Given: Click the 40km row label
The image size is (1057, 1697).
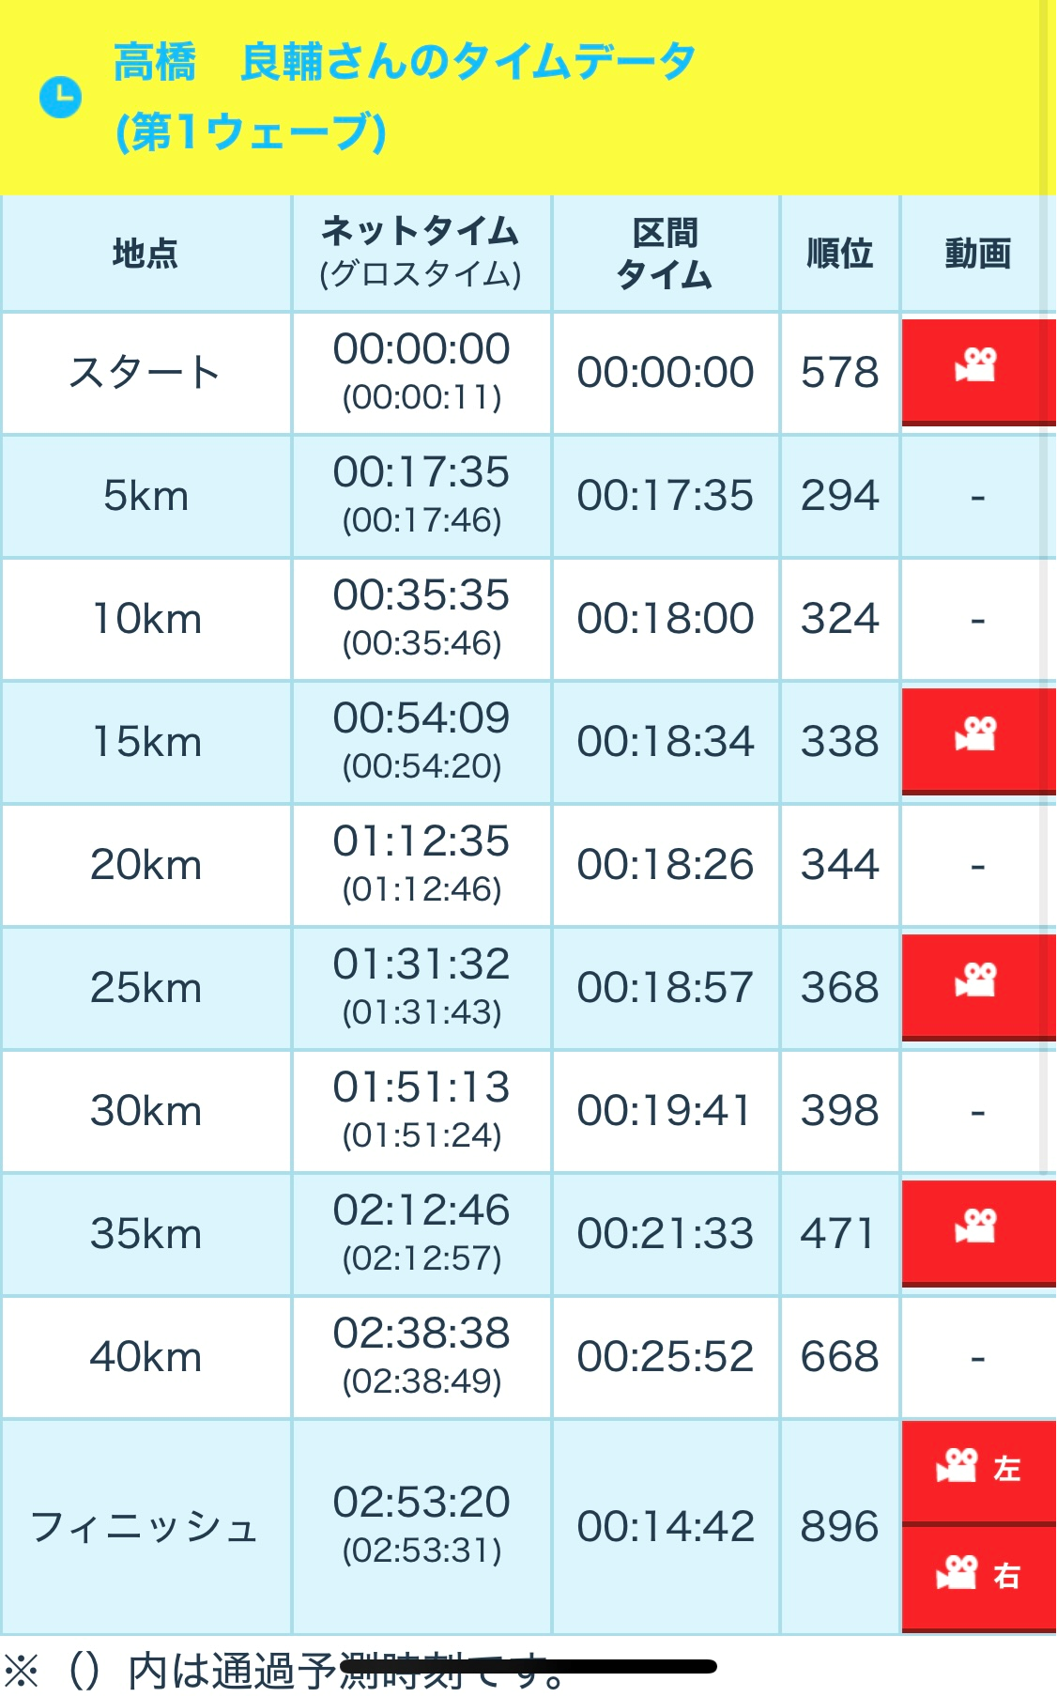Looking at the screenshot, I should click(x=146, y=1357).
